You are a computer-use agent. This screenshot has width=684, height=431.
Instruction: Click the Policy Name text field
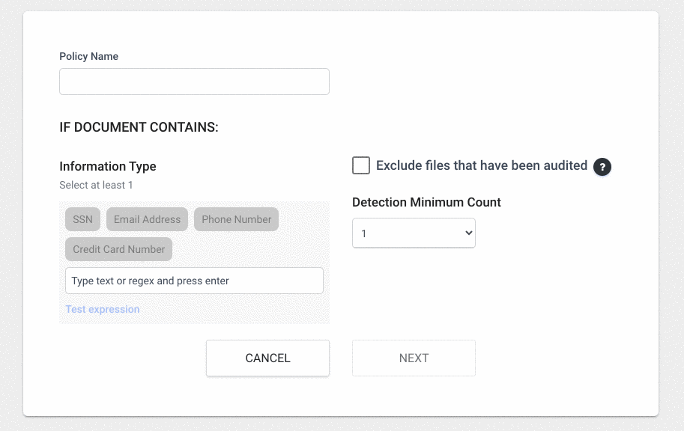pos(194,82)
